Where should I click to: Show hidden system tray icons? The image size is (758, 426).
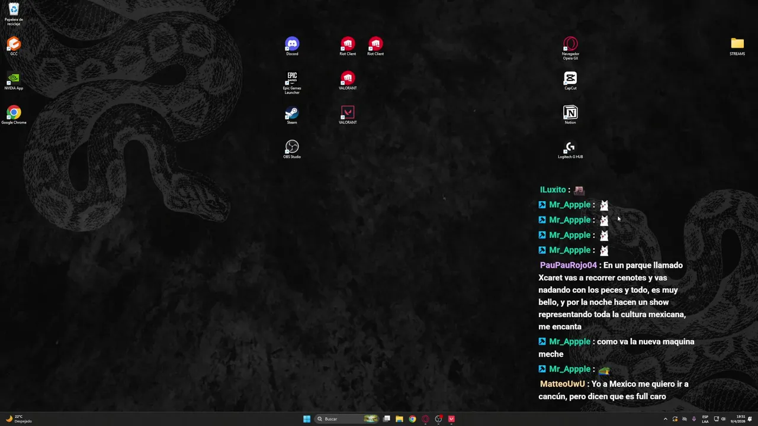click(665, 419)
